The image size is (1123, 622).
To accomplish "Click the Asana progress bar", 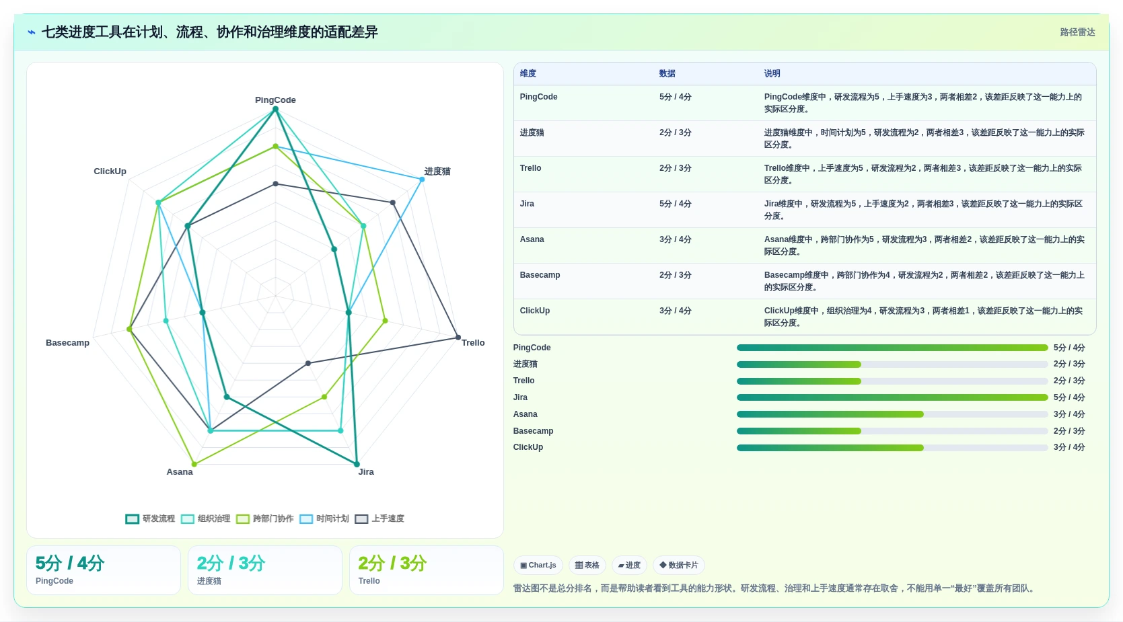I will (x=892, y=414).
